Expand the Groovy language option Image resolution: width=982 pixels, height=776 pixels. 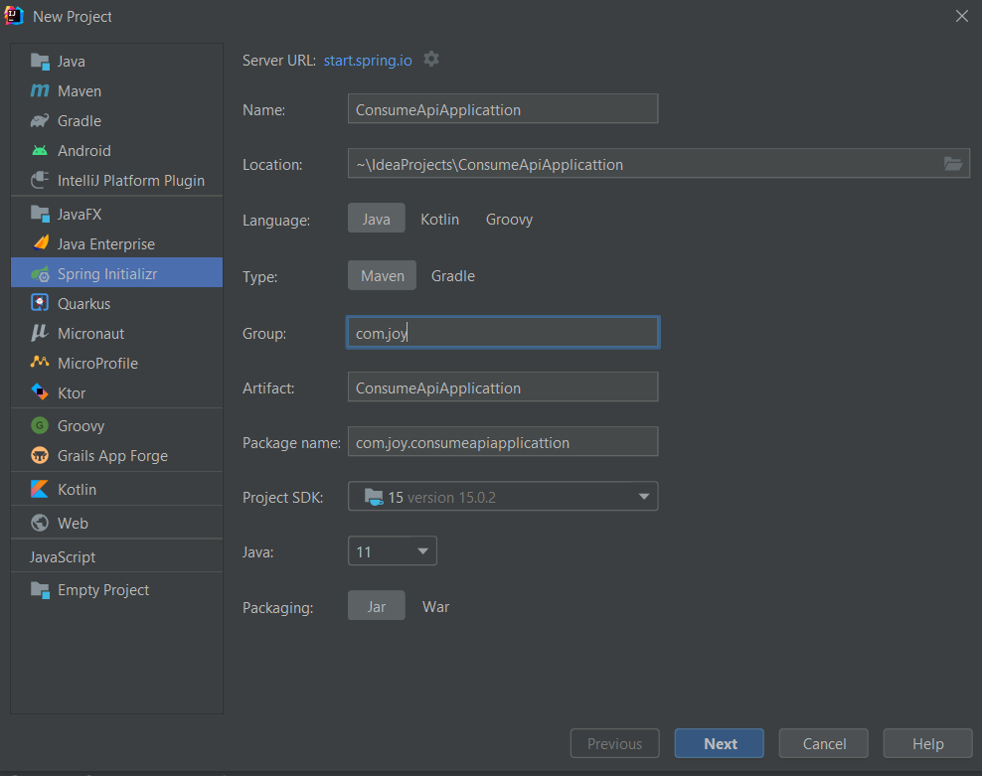[x=509, y=219]
